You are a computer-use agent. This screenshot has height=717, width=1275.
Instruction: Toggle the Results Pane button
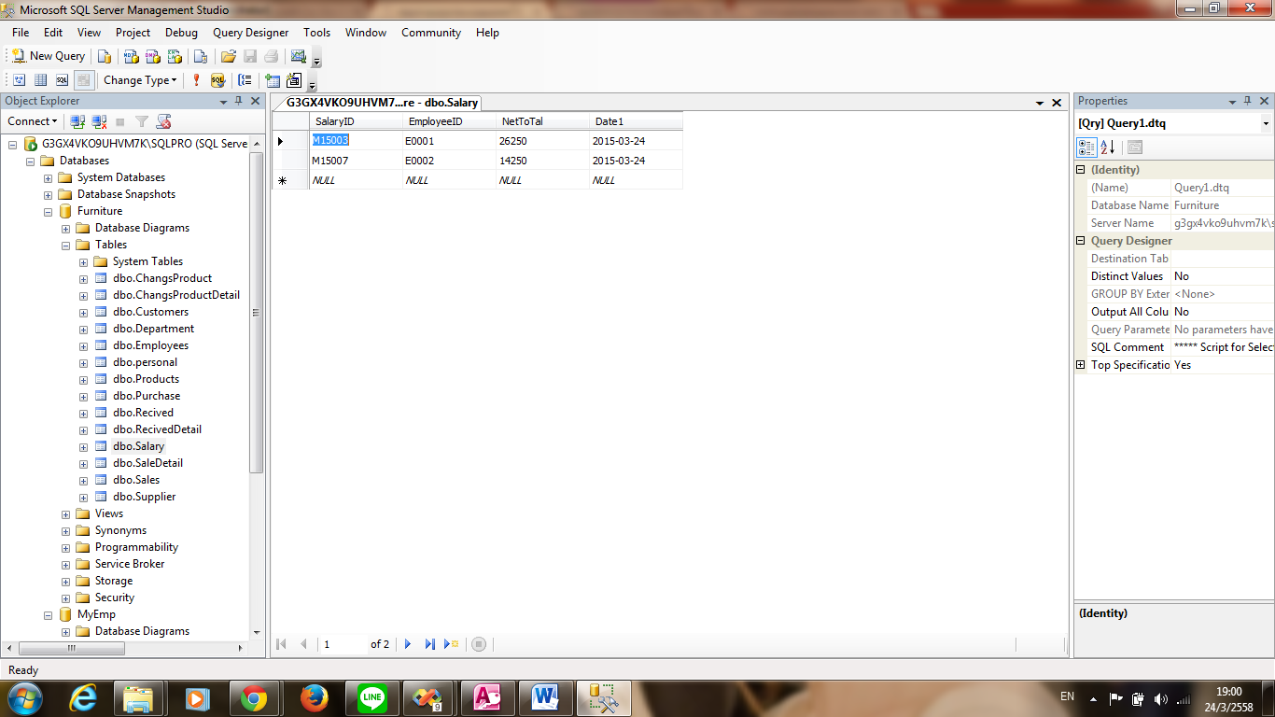83,80
